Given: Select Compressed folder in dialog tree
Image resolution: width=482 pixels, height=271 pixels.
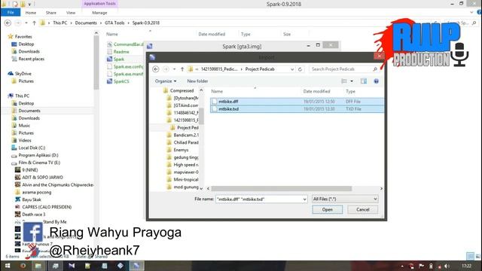Looking at the screenshot, I should tap(182, 90).
